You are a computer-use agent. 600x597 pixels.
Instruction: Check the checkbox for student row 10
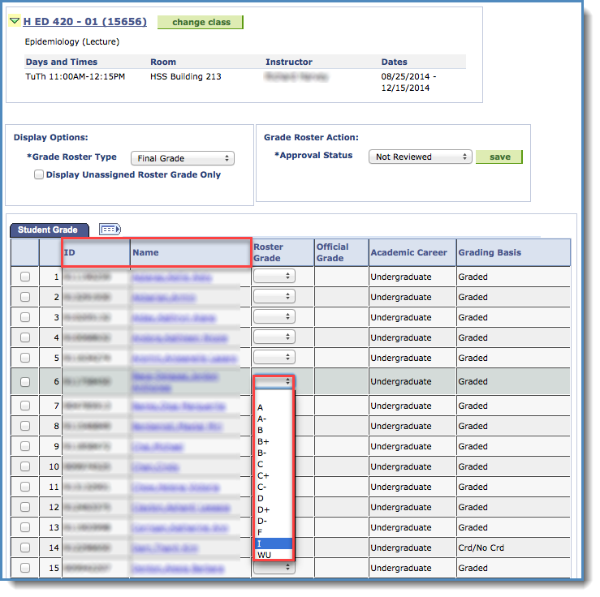point(25,466)
